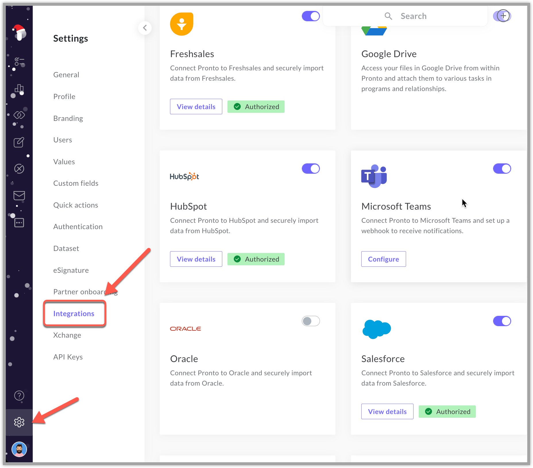Open Authentication settings
Image resolution: width=533 pixels, height=468 pixels.
(78, 227)
